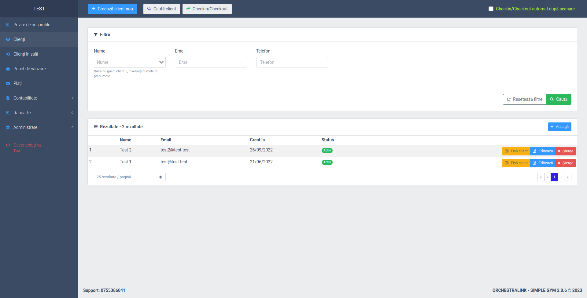Expand the Contabilitate sidebar submenu
587x298 pixels.
click(39, 98)
